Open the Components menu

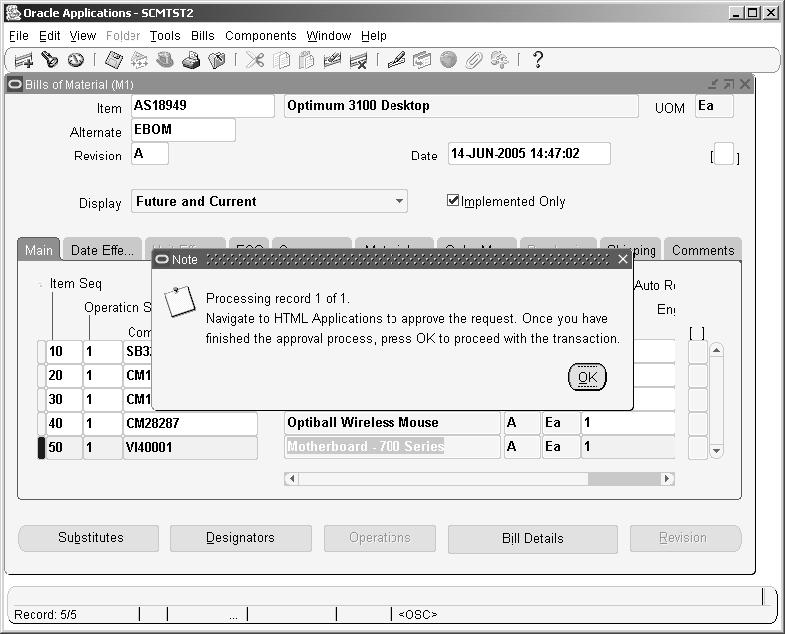(260, 36)
